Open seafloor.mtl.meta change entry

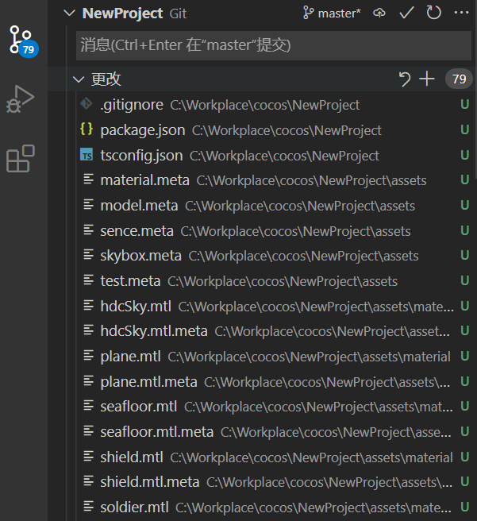pyautogui.click(x=275, y=431)
